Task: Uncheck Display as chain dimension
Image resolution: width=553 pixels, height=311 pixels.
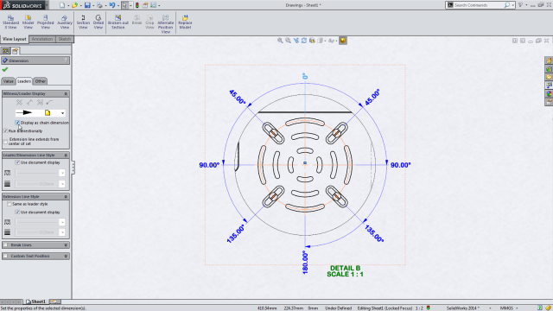Action: click(17, 123)
